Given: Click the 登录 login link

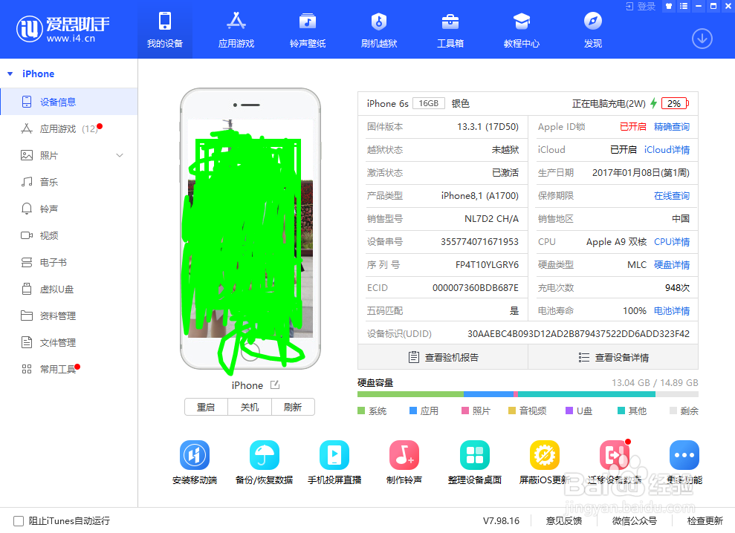Looking at the screenshot, I should click(641, 6).
